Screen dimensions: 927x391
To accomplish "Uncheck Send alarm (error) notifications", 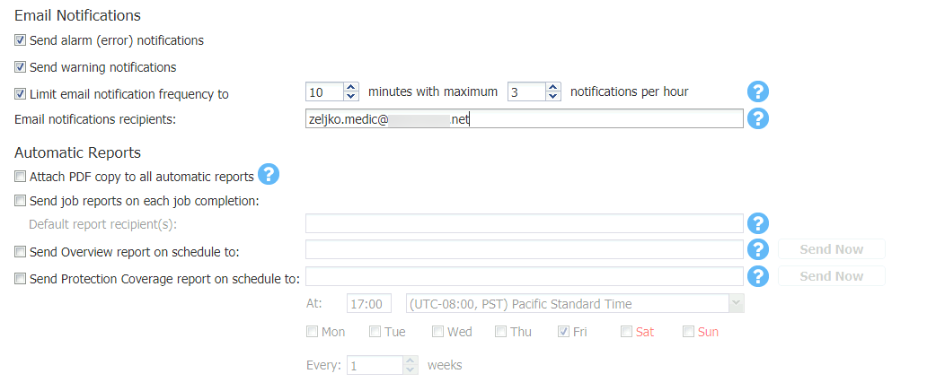I will (x=21, y=40).
